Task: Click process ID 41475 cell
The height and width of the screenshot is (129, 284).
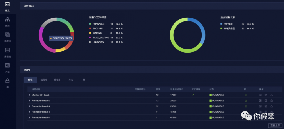Action: pos(173,112)
